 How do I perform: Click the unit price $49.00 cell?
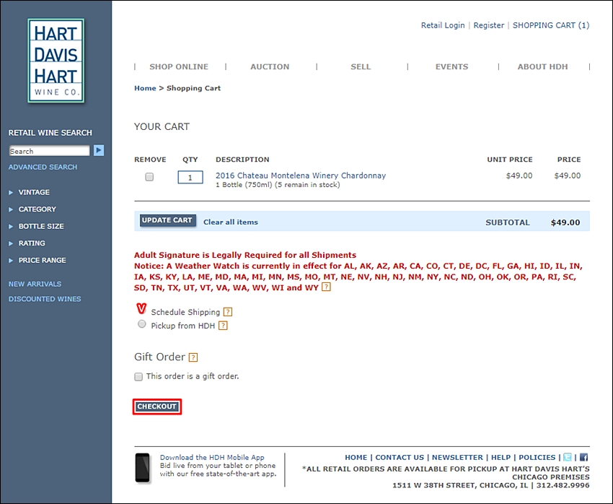[519, 175]
